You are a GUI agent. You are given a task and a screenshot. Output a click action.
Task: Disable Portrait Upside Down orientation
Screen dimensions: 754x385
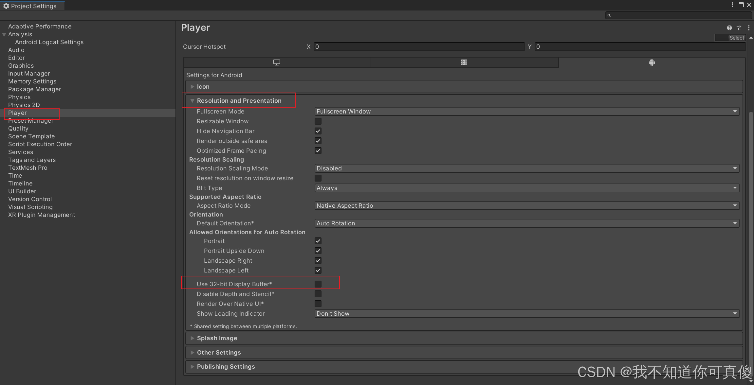pyautogui.click(x=318, y=251)
